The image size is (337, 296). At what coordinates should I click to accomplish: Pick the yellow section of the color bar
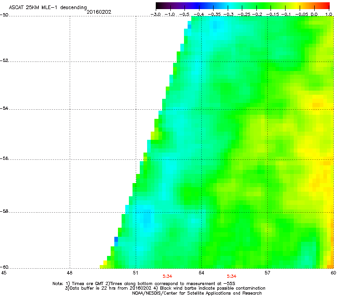[x=298, y=5]
